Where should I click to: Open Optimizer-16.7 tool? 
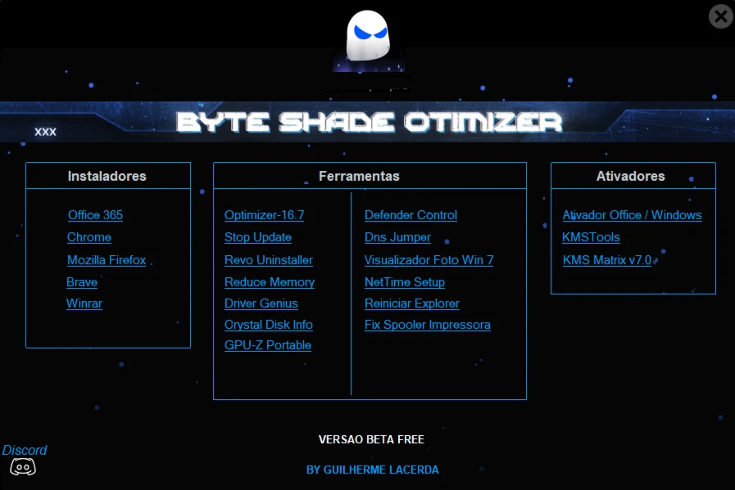pos(265,215)
